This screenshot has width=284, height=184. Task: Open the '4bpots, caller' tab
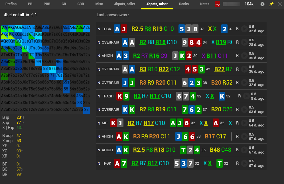coord(124,4)
